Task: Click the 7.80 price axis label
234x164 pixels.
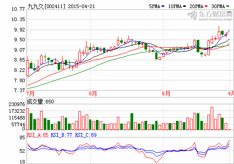Action: (19, 80)
